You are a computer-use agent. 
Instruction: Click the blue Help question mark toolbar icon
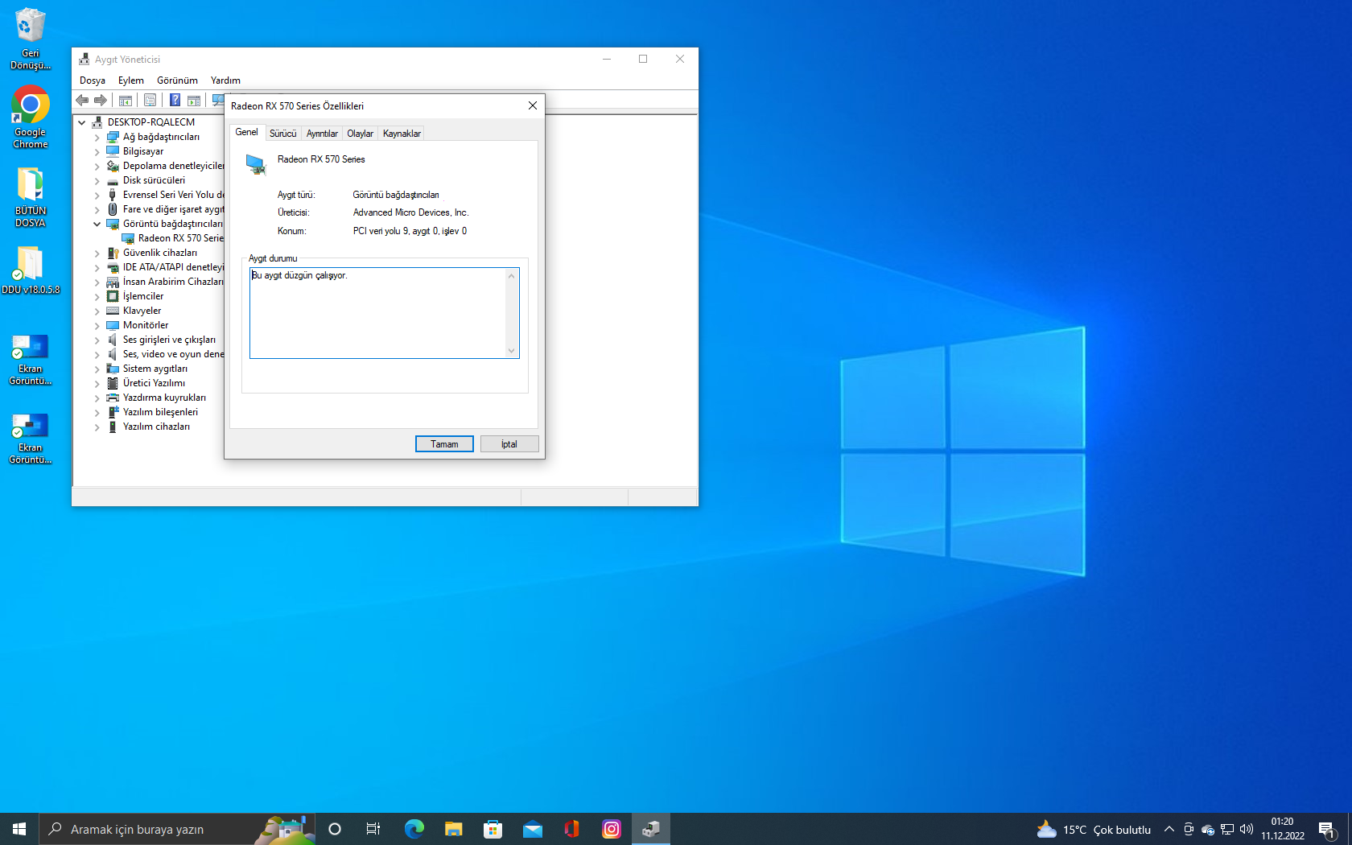pos(175,101)
